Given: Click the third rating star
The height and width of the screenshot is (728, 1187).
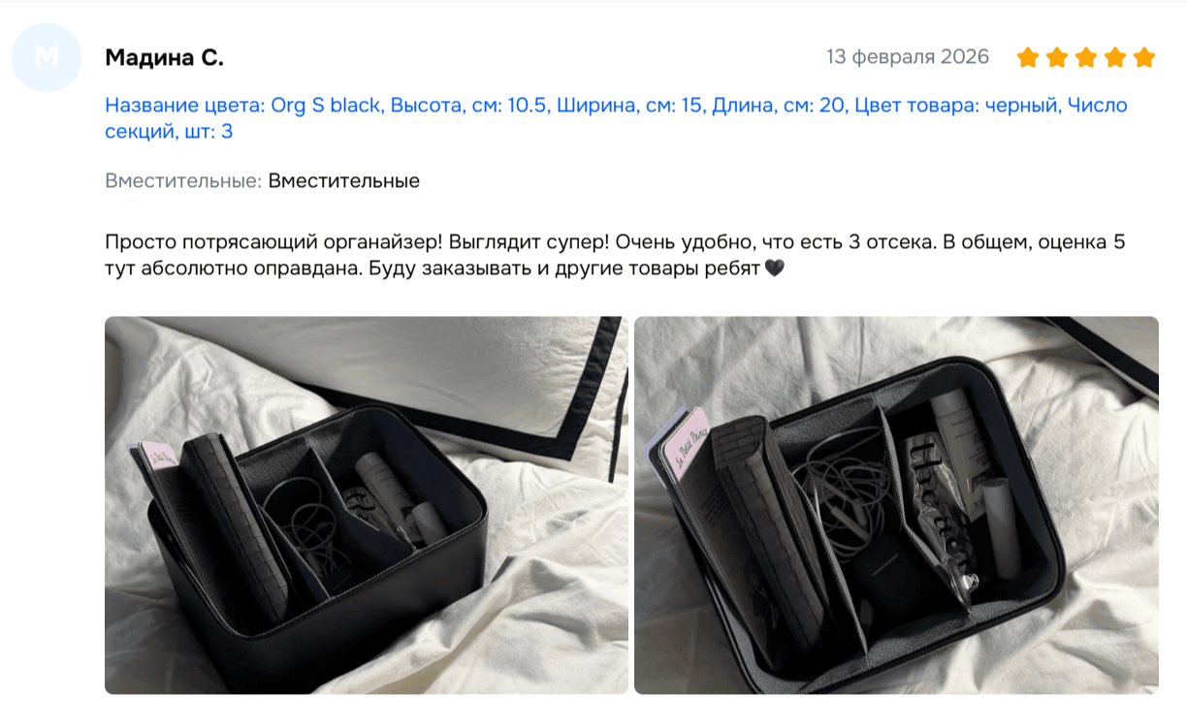Looking at the screenshot, I should click(1086, 57).
